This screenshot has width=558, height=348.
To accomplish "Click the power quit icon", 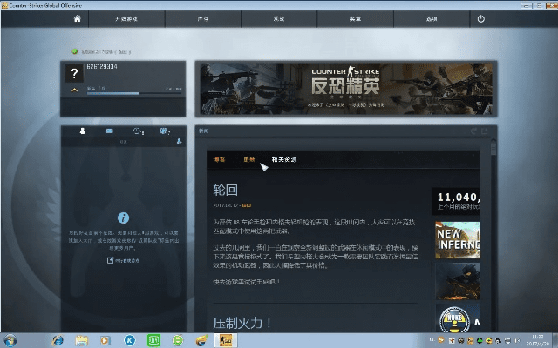I will [x=480, y=19].
